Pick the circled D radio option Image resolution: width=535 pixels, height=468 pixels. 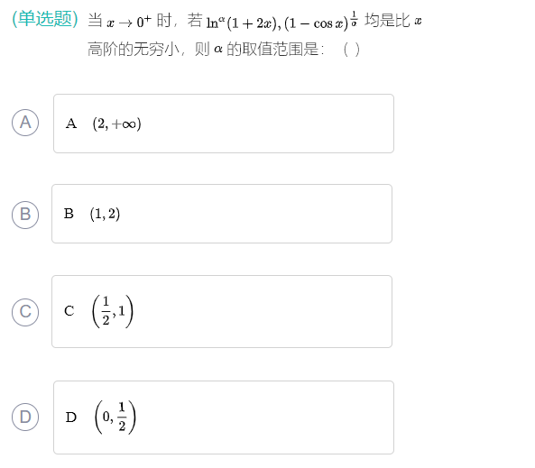(25, 417)
